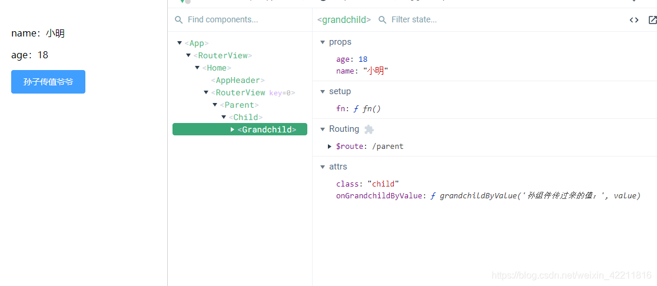Focus the Filter state input field
The width and height of the screenshot is (657, 286).
414,19
